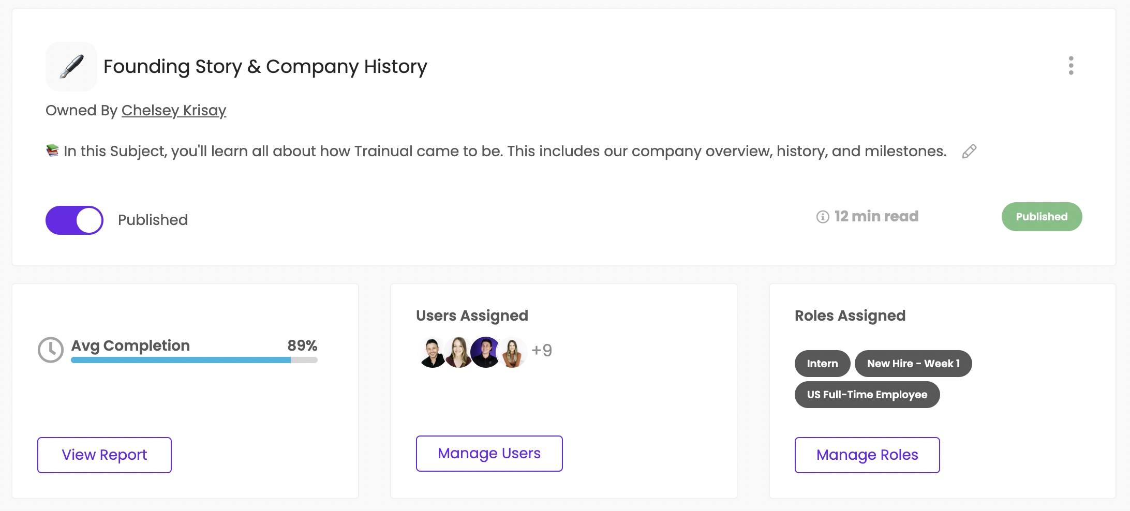Image resolution: width=1130 pixels, height=511 pixels.
Task: Click the View Report button
Action: (x=105, y=455)
